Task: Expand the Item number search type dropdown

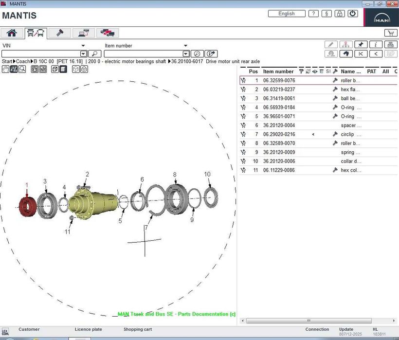Action: click(x=185, y=46)
